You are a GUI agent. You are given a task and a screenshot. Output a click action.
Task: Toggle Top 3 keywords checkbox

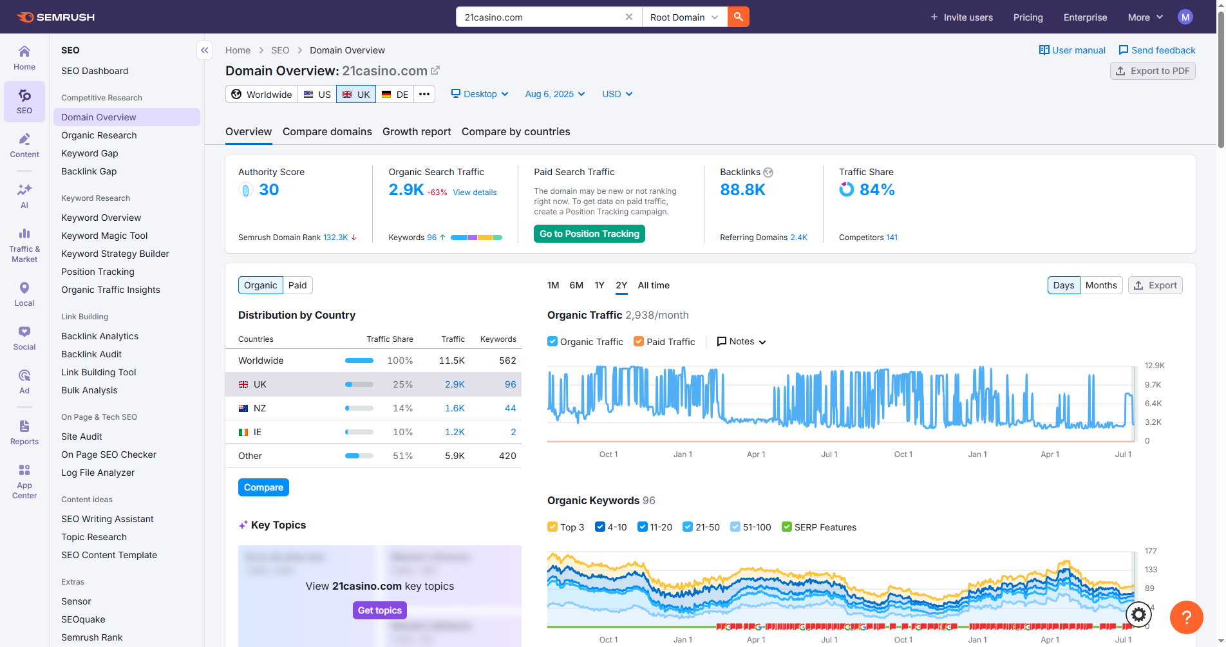(552, 527)
